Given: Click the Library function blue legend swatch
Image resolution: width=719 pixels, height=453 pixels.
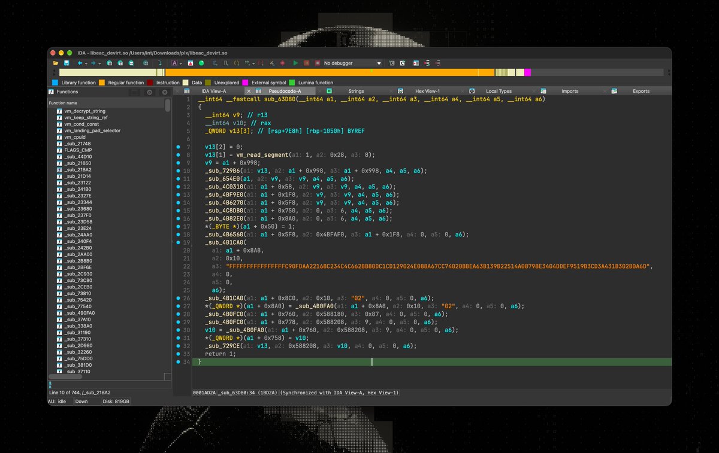Looking at the screenshot, I should (55, 83).
